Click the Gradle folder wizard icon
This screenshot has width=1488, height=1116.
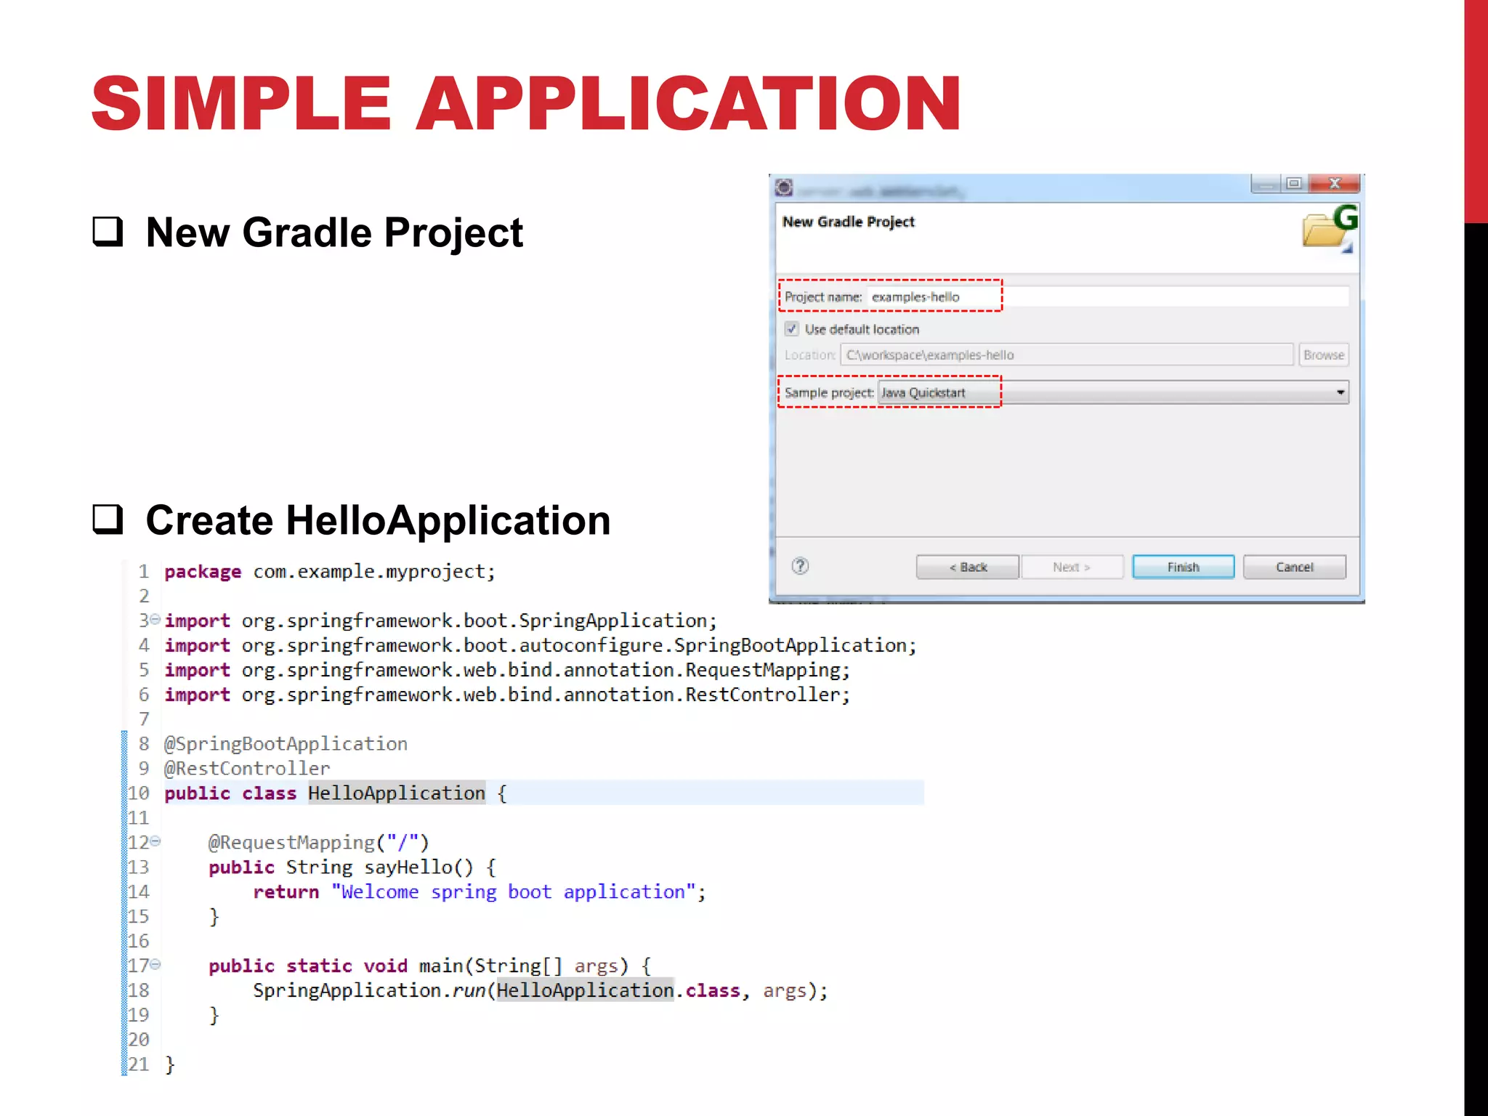pyautogui.click(x=1329, y=227)
